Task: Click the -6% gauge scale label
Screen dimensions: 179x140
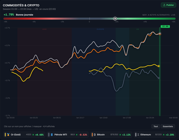Action: click(5, 22)
